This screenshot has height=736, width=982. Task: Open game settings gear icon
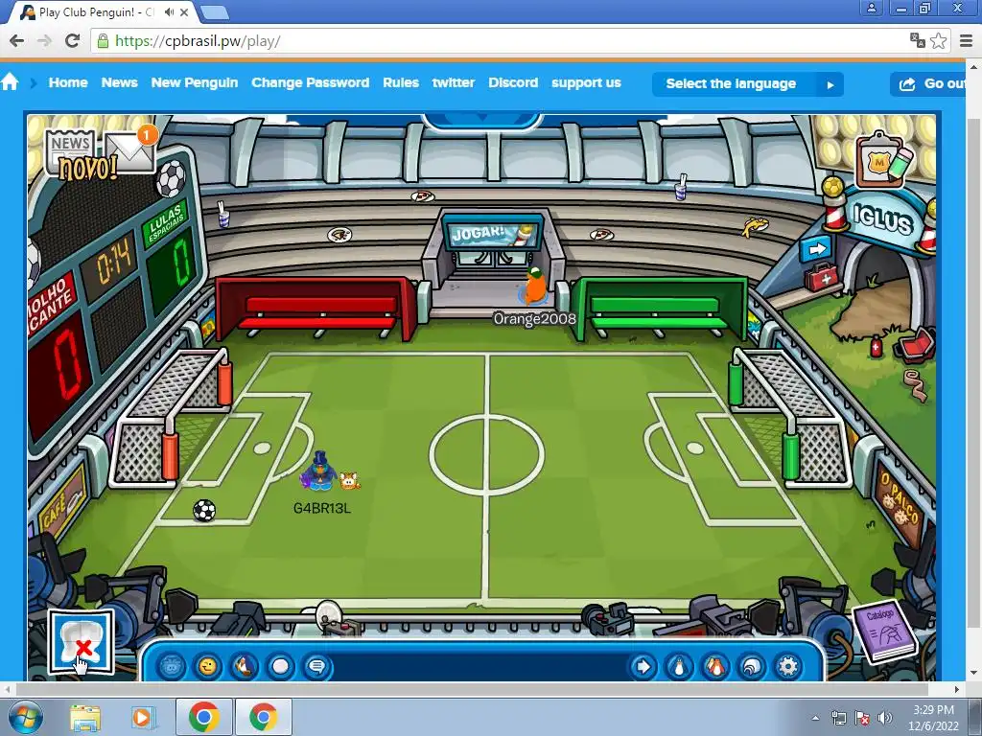point(788,667)
